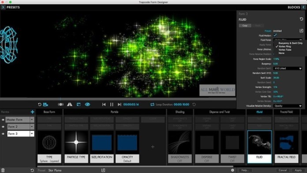The width and height of the screenshot is (307, 173).
Task: Select Vortex Ring in force menu
Action: [285, 46]
